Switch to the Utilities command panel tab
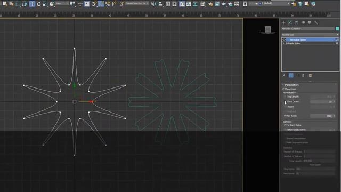 pos(316,22)
